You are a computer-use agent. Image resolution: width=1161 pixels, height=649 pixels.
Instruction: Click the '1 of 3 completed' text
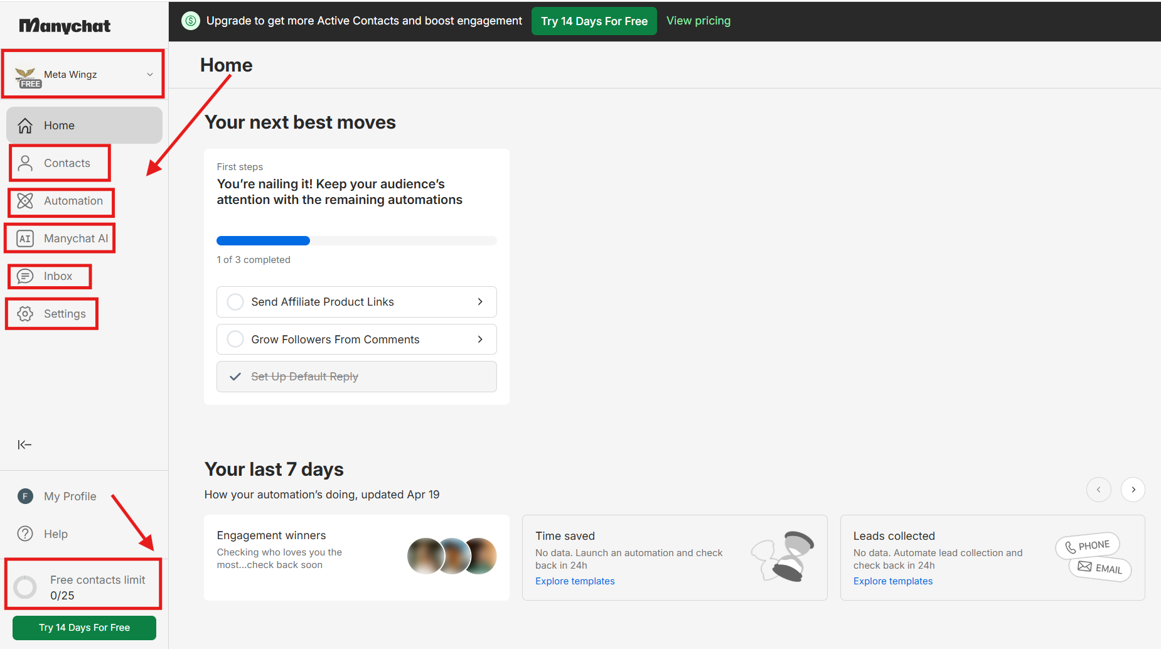[254, 260]
